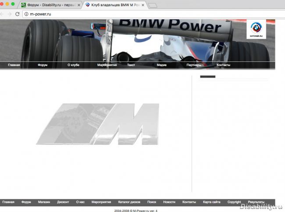Open О нас footer link
Screen dimensions: 285x212
tap(80, 202)
